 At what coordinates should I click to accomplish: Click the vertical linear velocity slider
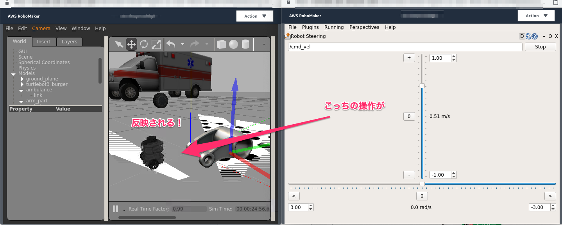click(422, 86)
